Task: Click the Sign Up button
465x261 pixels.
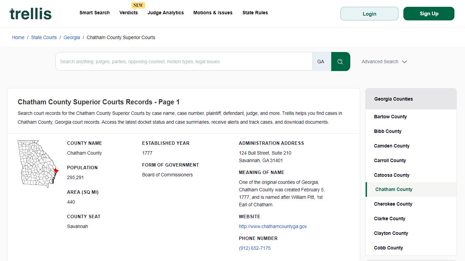Action: pos(429,14)
